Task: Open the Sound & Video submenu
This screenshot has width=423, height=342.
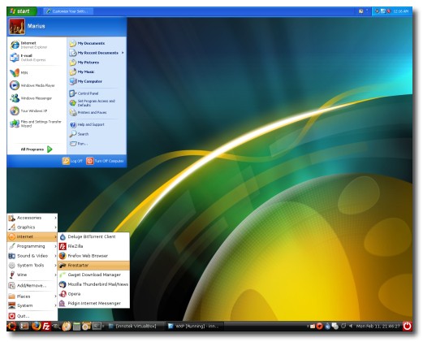Action: pos(32,256)
